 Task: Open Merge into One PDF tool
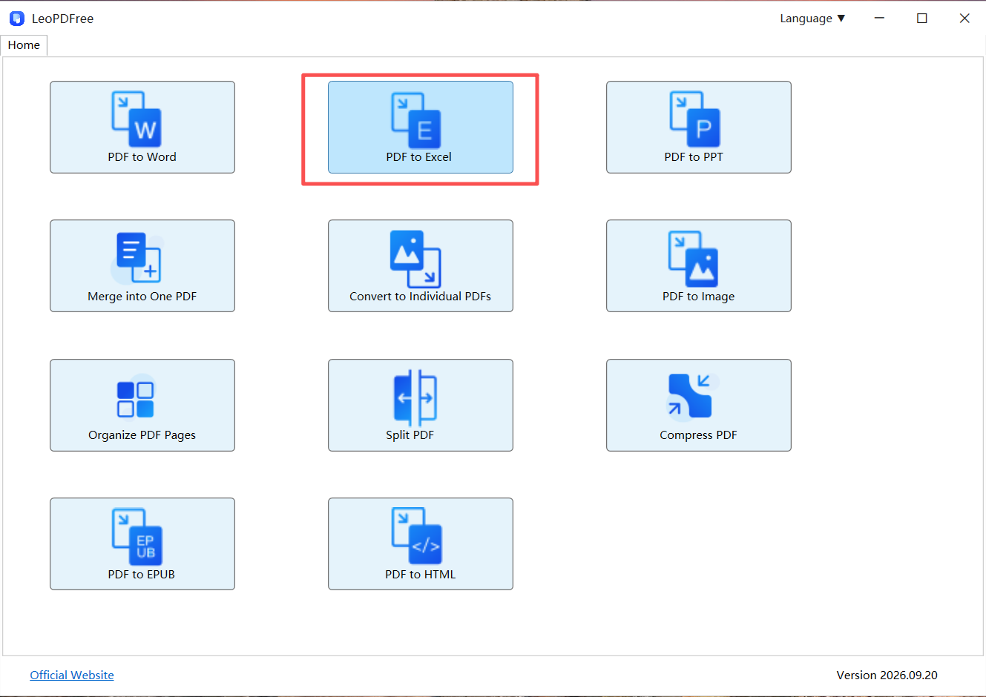[x=142, y=266]
